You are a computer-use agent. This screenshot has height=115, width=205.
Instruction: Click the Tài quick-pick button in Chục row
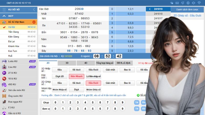pos(137,102)
